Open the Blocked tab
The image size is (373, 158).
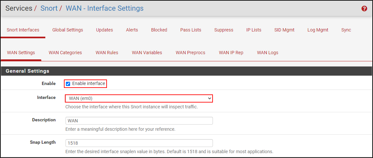159,30
